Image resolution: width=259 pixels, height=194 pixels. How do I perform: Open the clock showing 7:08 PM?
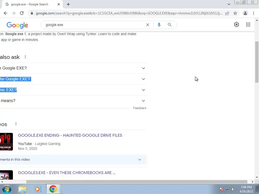pos(246,189)
